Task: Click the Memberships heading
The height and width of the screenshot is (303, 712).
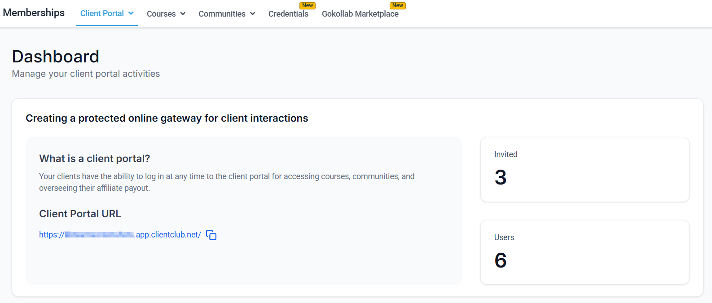Action: point(34,13)
